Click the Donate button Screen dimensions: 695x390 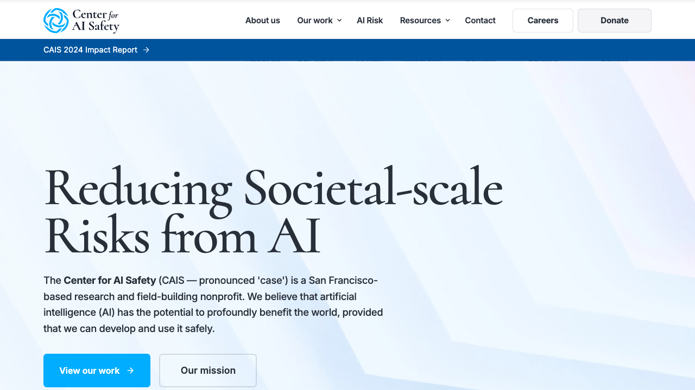pos(614,20)
